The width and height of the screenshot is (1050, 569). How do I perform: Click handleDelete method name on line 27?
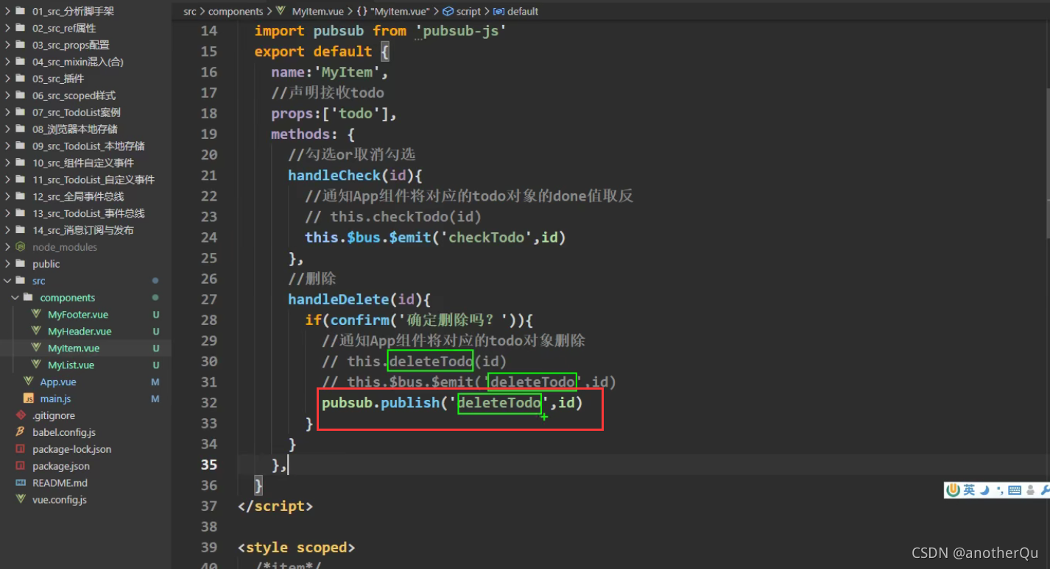click(339, 299)
